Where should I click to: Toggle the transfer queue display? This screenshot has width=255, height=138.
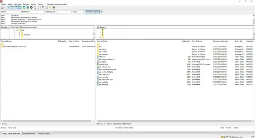[19, 7]
